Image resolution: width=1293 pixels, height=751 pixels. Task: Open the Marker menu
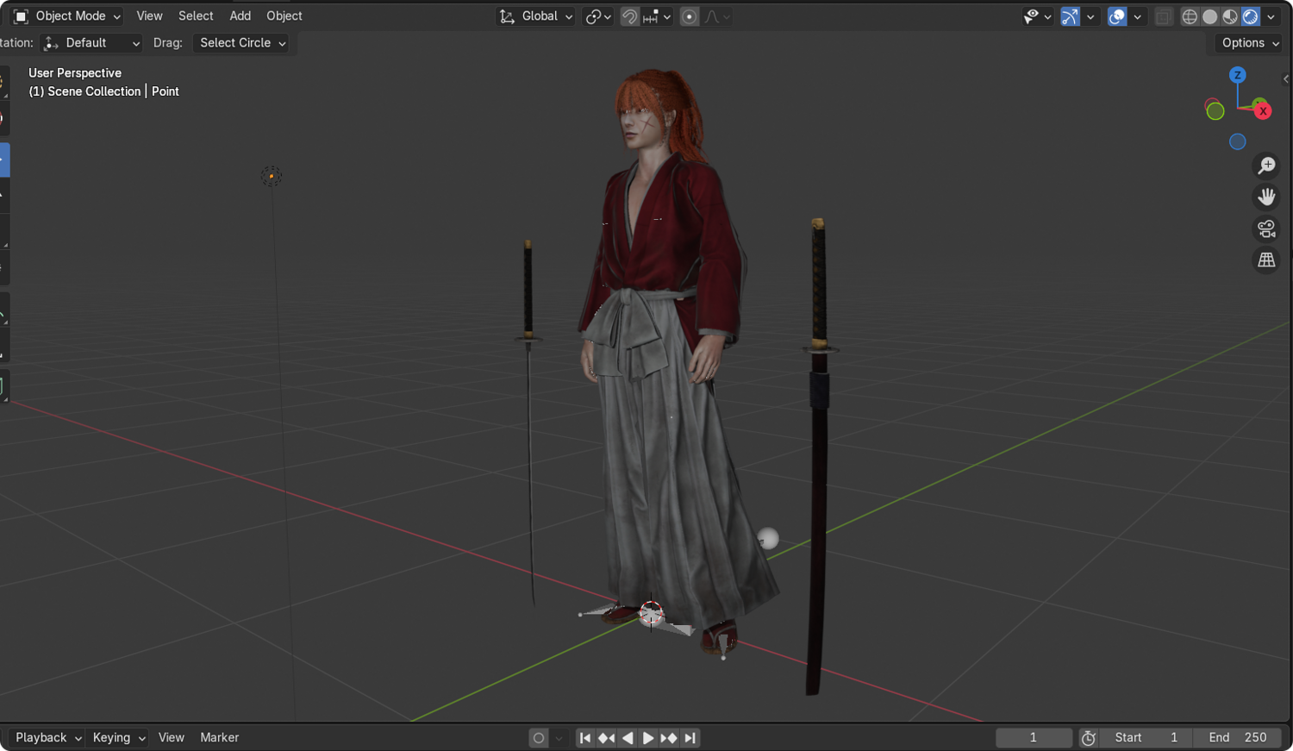click(220, 738)
